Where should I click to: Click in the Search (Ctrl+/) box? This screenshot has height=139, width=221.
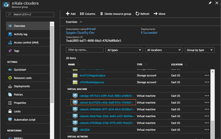click(x=30, y=14)
